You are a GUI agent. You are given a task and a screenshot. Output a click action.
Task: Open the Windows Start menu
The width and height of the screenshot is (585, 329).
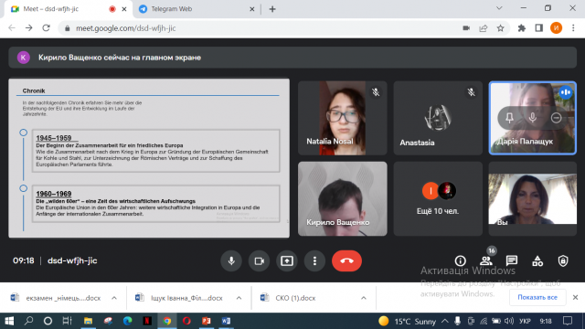pos(9,321)
